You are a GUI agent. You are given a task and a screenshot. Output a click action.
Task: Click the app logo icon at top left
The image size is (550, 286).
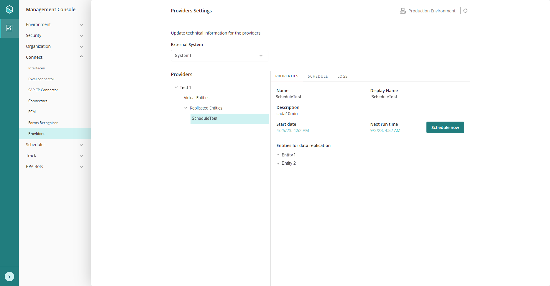click(9, 9)
